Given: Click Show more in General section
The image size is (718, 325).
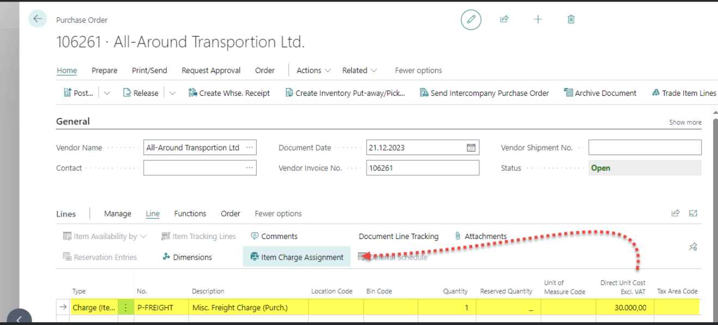Looking at the screenshot, I should pyautogui.click(x=685, y=122).
